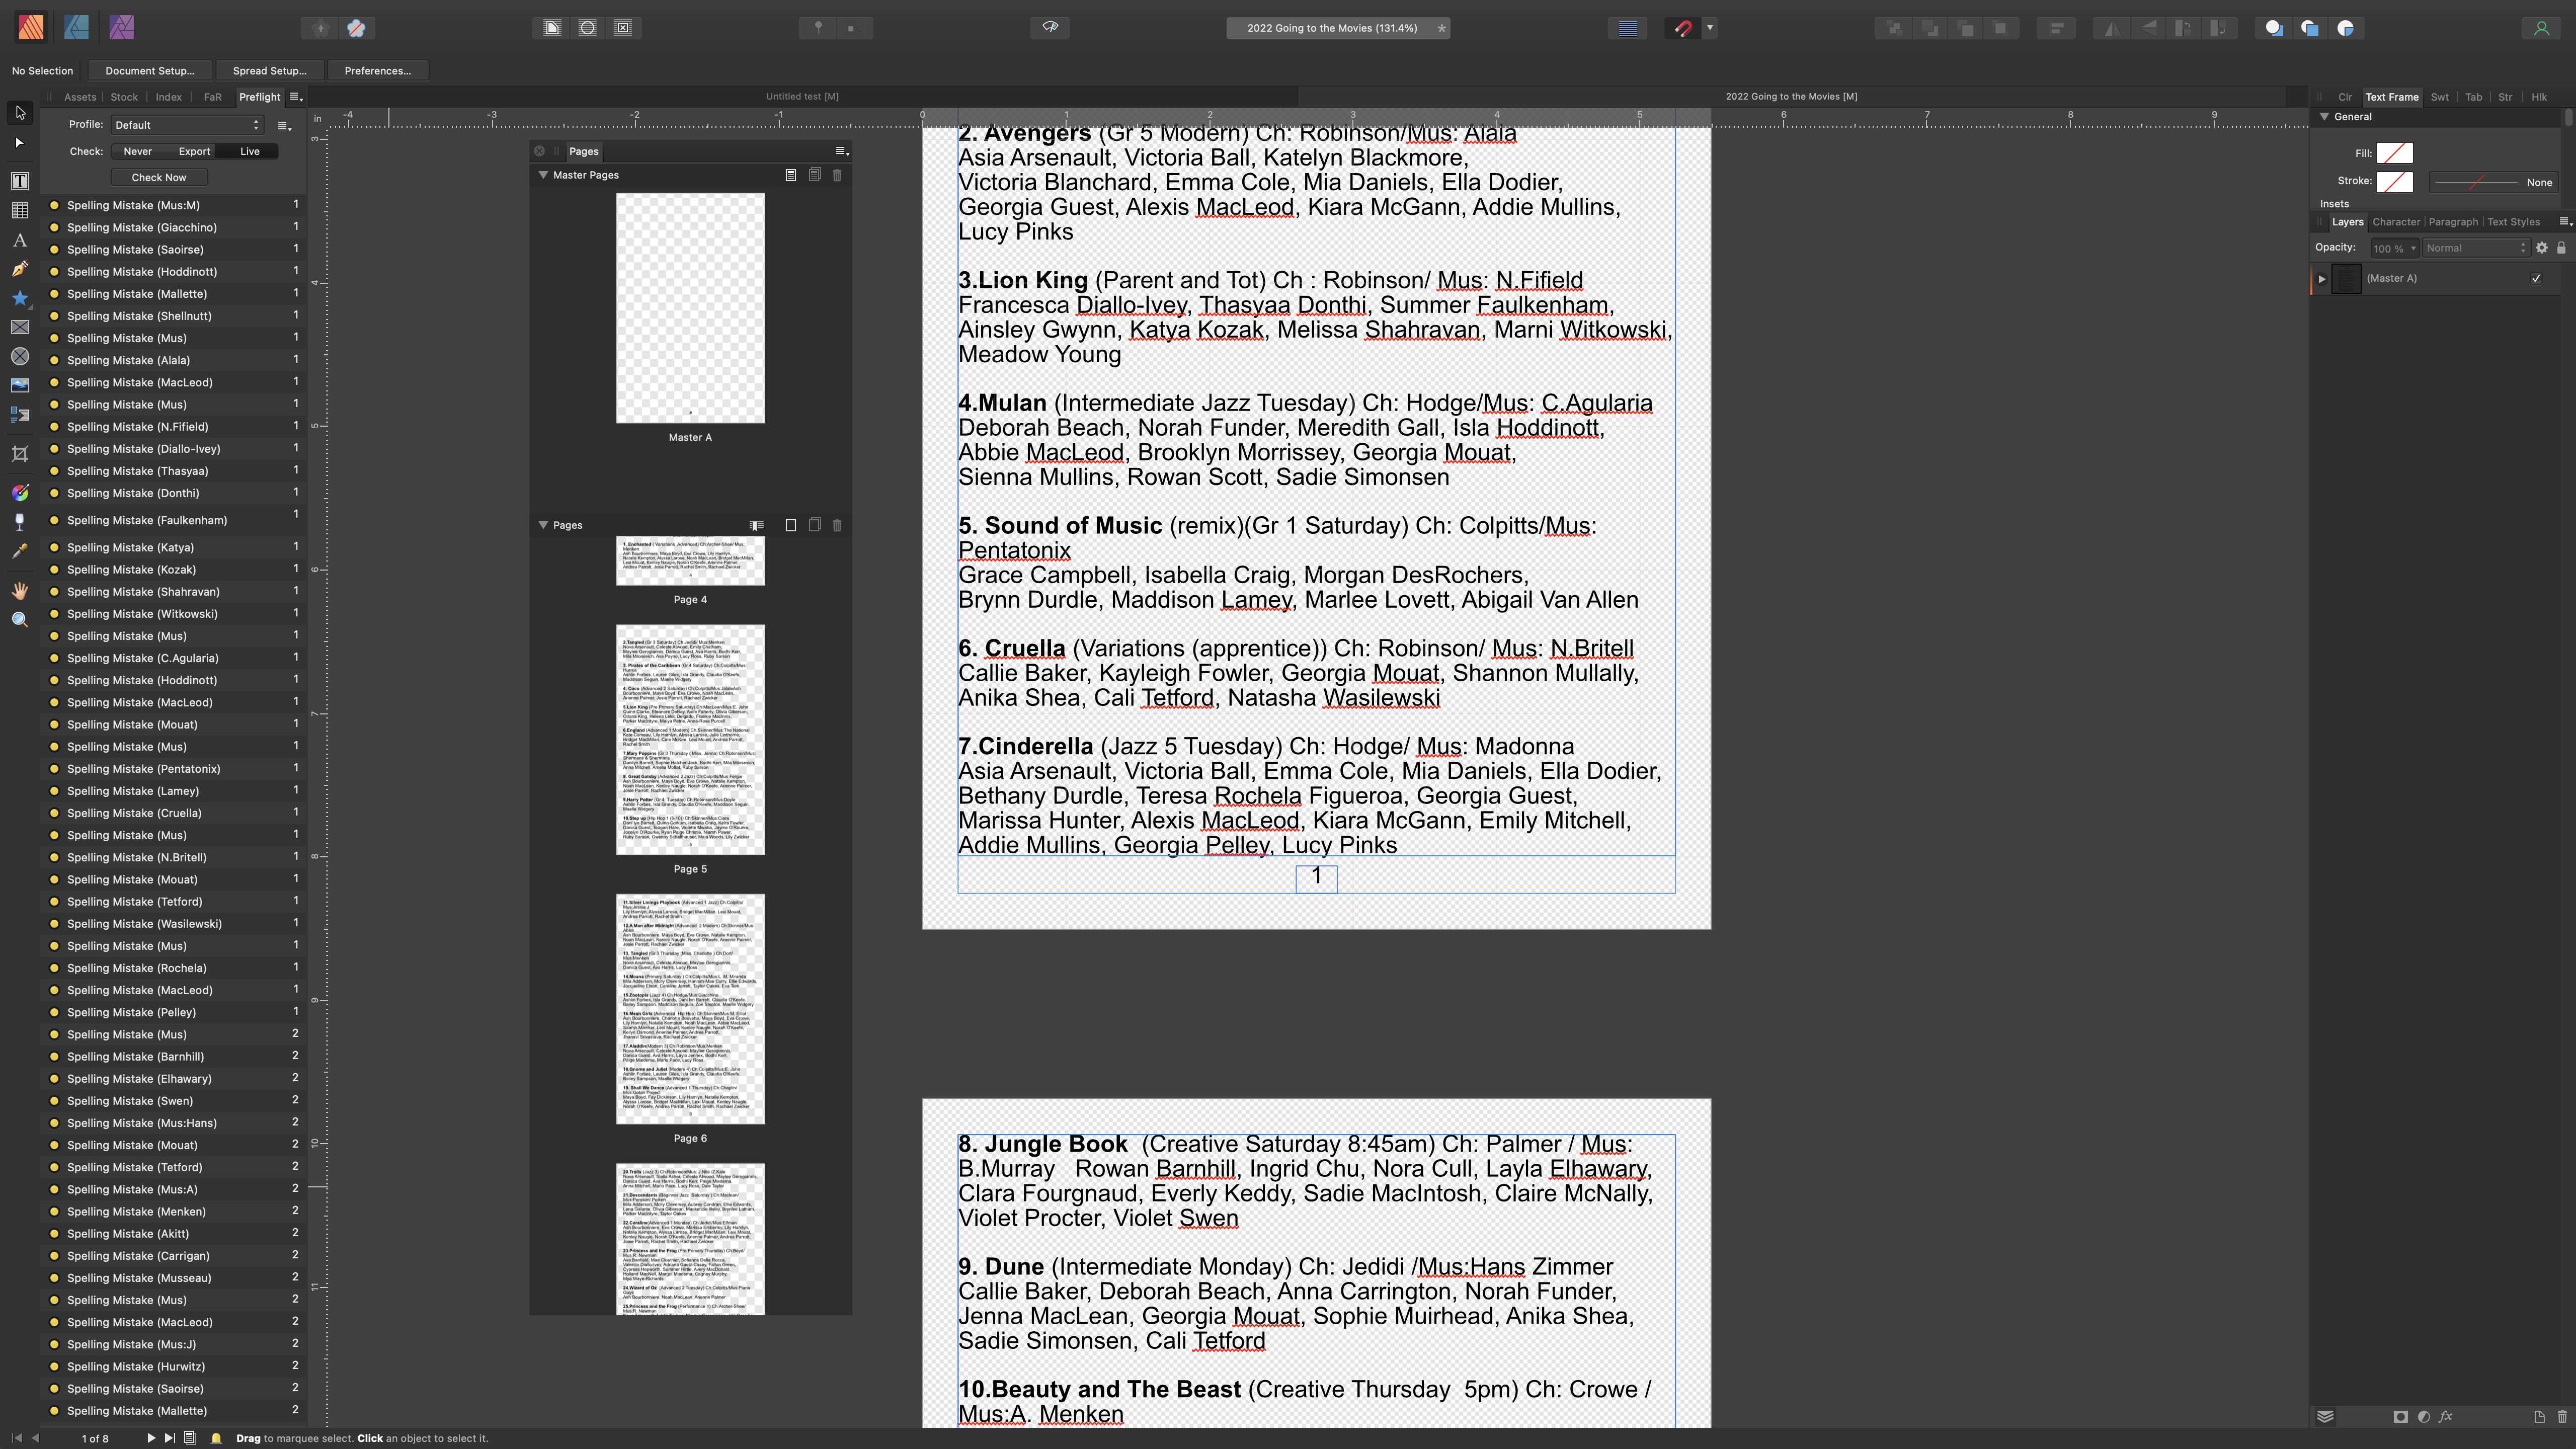Select the Page 5 thumbnail
Image resolution: width=2576 pixels, height=1449 pixels.
[x=690, y=740]
